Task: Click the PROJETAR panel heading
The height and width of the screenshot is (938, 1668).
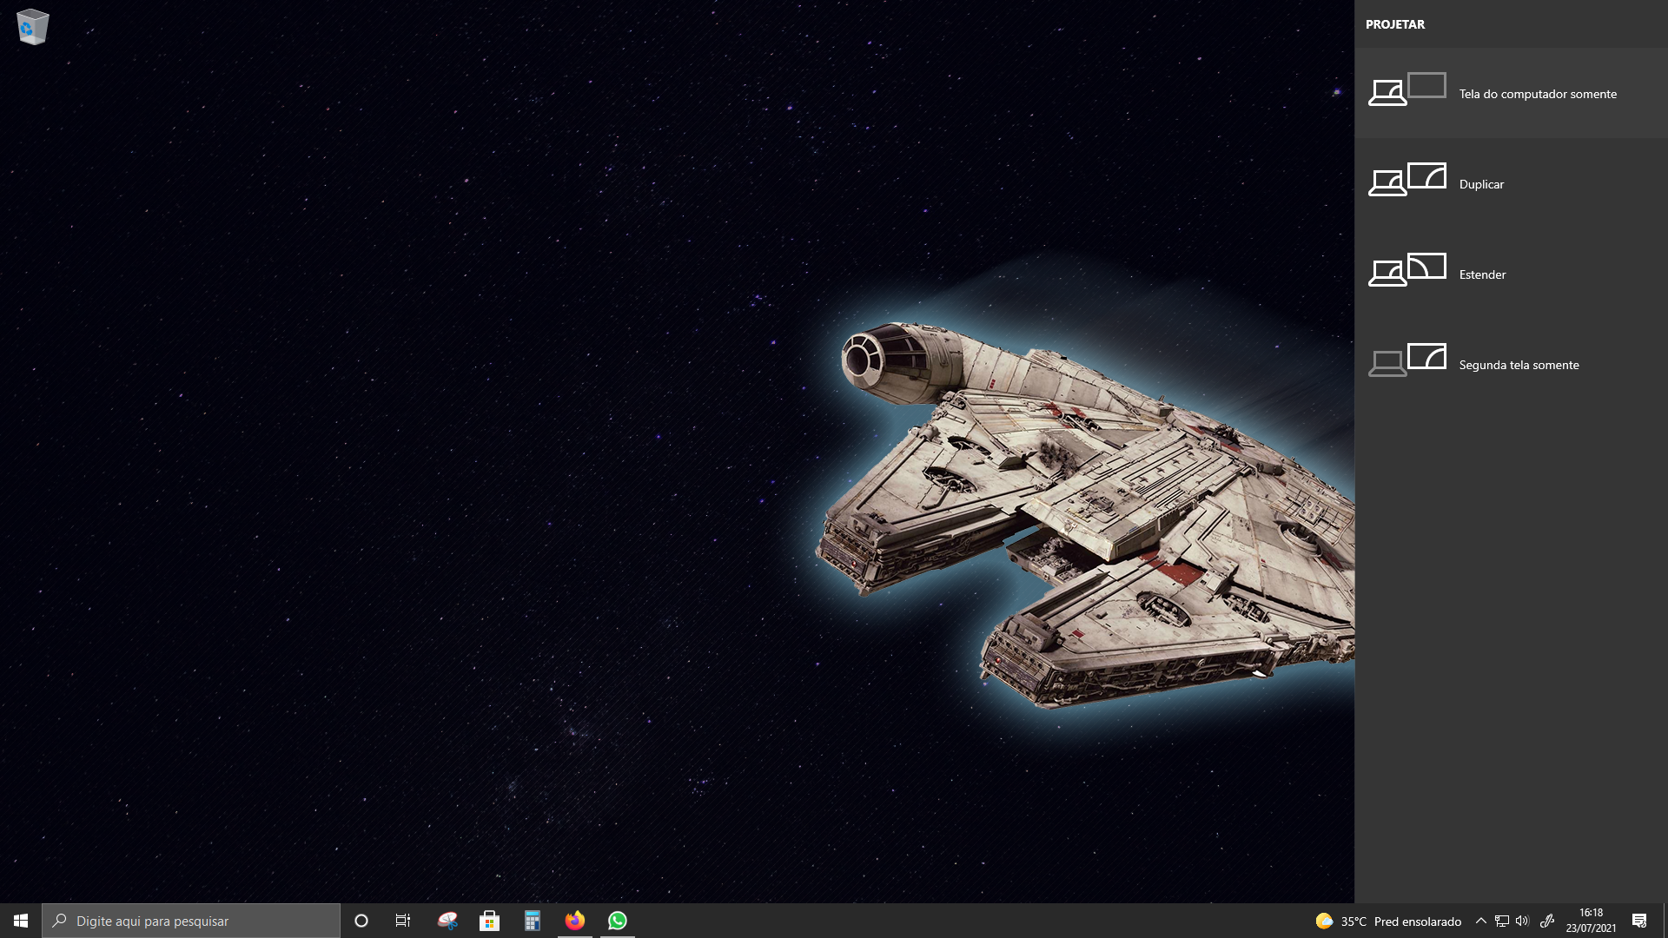Action: [x=1395, y=24]
